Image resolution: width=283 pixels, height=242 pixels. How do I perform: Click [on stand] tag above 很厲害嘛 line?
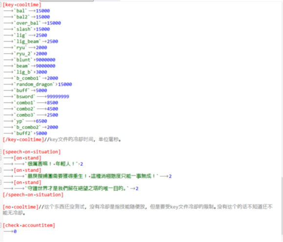click(x=28, y=158)
